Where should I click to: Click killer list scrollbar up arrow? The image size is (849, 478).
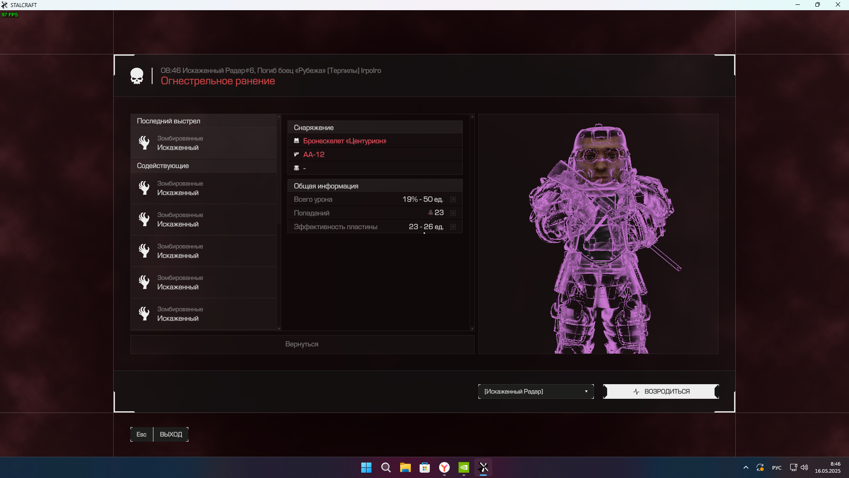279,116
